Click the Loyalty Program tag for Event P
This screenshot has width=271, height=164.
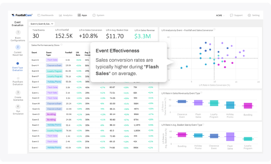tap(54, 76)
